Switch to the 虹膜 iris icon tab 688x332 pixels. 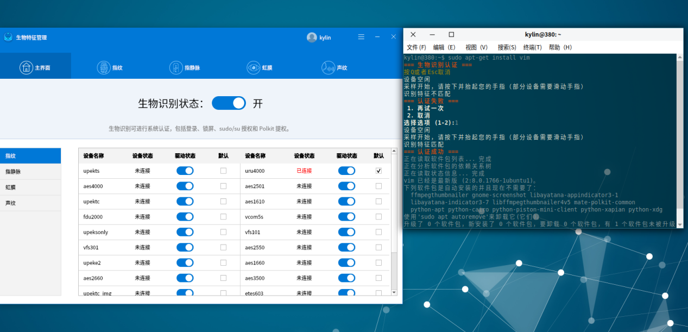pos(253,67)
